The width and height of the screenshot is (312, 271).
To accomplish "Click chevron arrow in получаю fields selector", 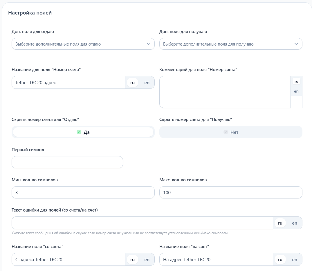I will point(296,44).
